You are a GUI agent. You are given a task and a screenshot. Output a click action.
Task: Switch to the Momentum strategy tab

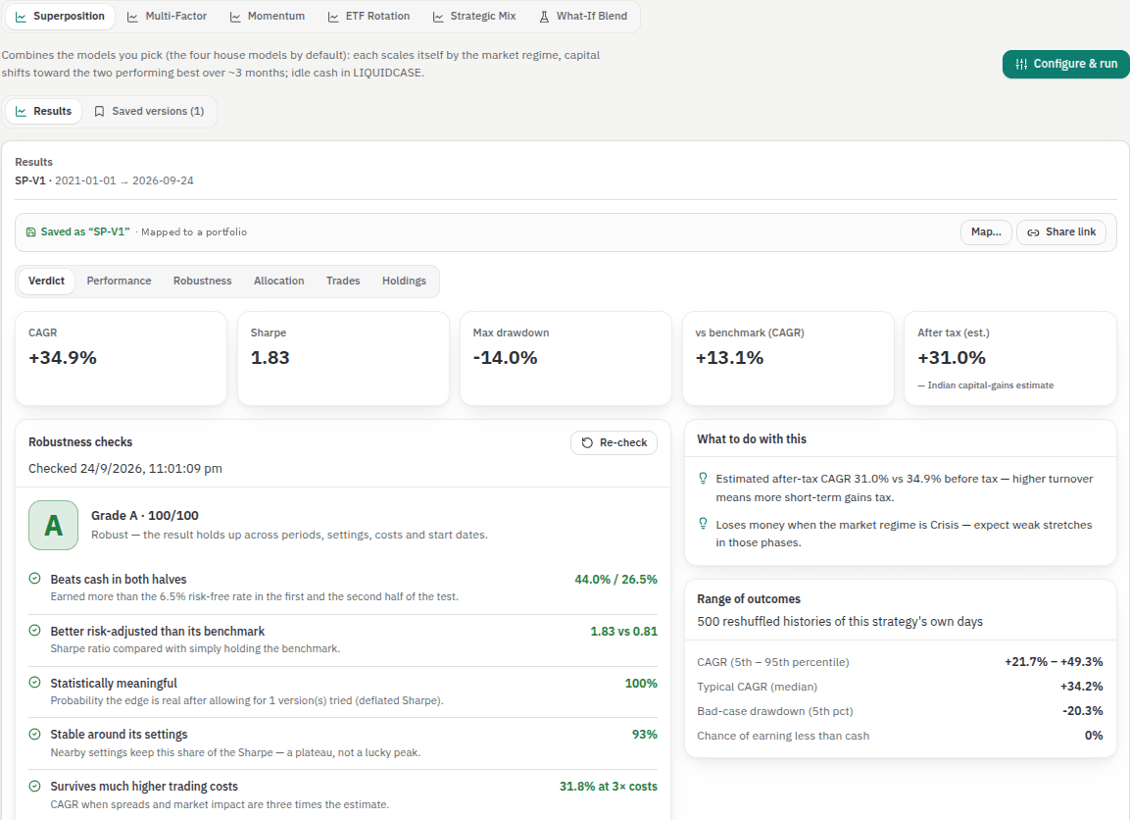coord(268,16)
